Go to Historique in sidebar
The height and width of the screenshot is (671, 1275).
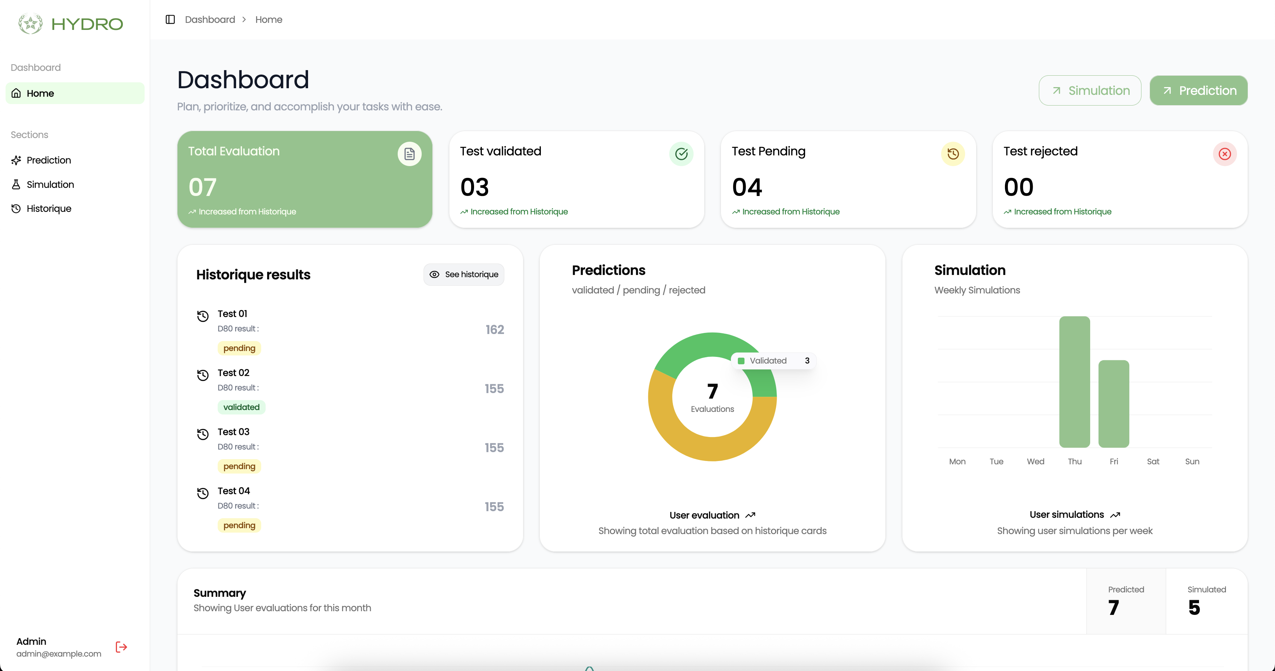pos(48,209)
